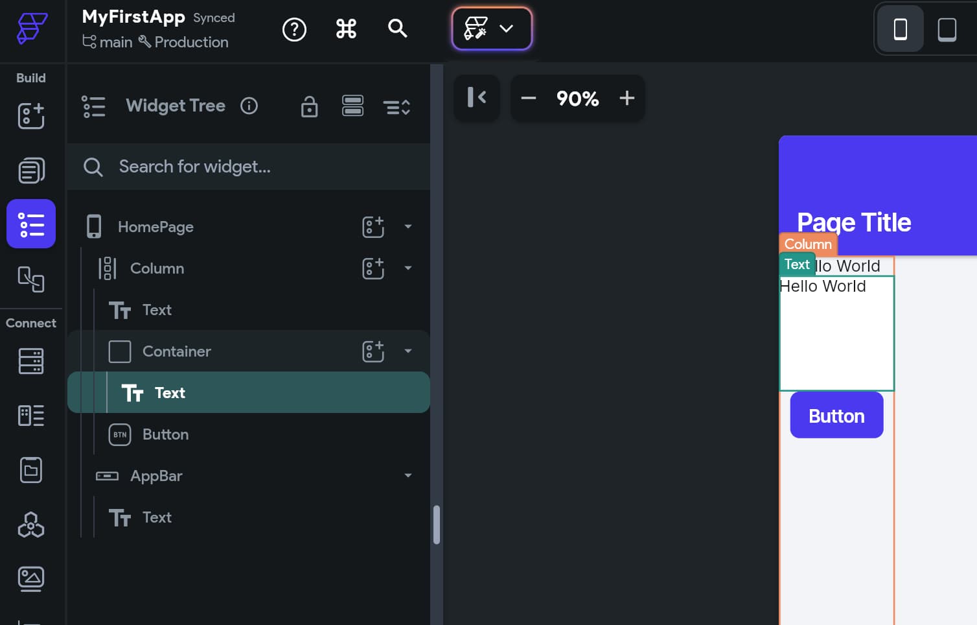Zoom in canvas with plus button
977x625 pixels.
pos(626,98)
